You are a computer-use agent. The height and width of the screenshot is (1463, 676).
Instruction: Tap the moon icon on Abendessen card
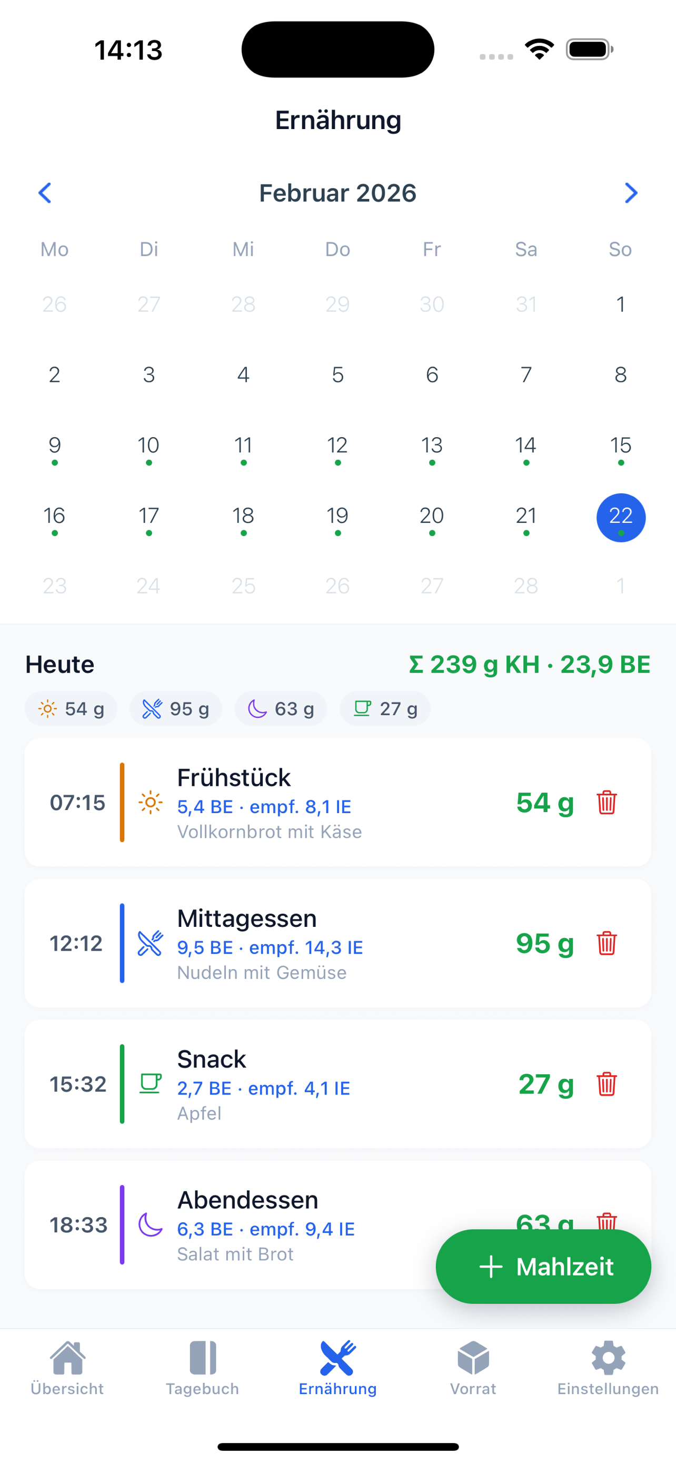tap(151, 1225)
